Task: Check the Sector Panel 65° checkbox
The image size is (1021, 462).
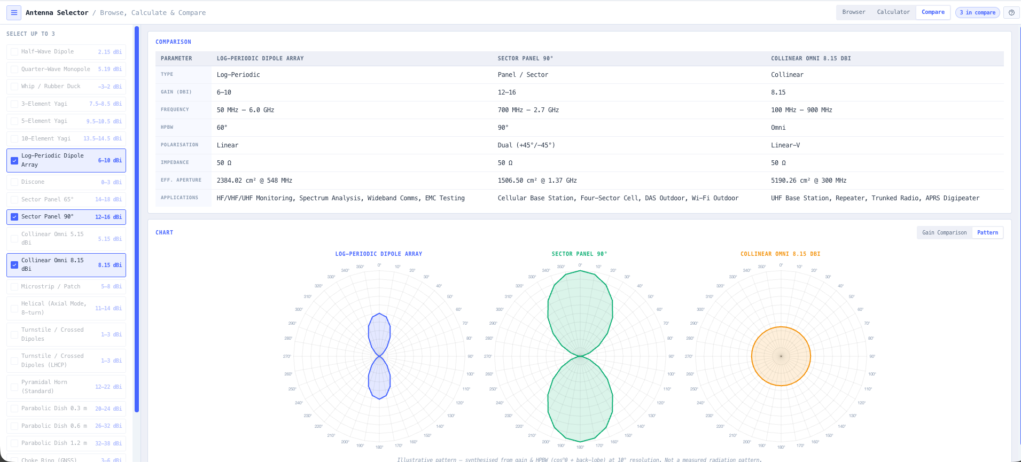Action: point(14,200)
